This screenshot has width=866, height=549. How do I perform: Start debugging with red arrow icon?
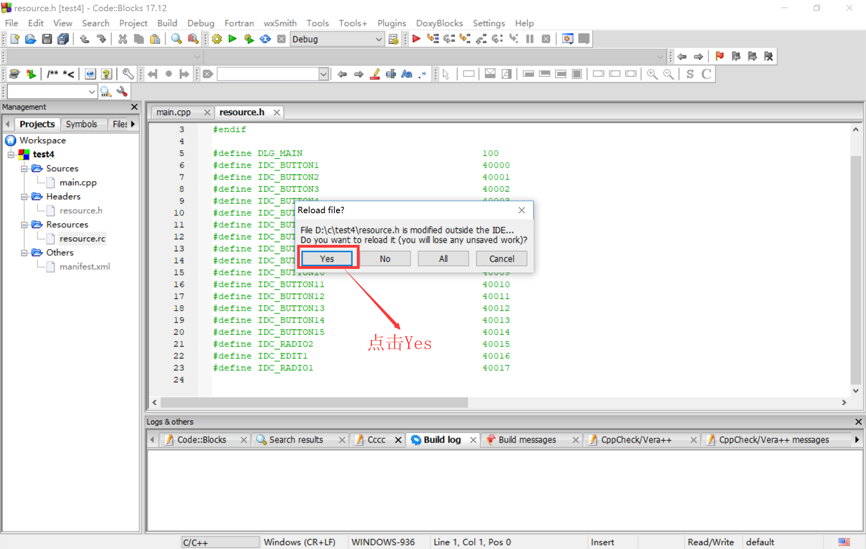coord(416,39)
